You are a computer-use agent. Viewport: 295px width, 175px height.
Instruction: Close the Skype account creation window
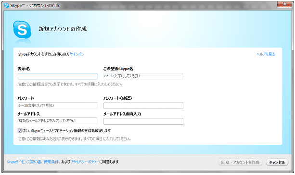coord(284,4)
